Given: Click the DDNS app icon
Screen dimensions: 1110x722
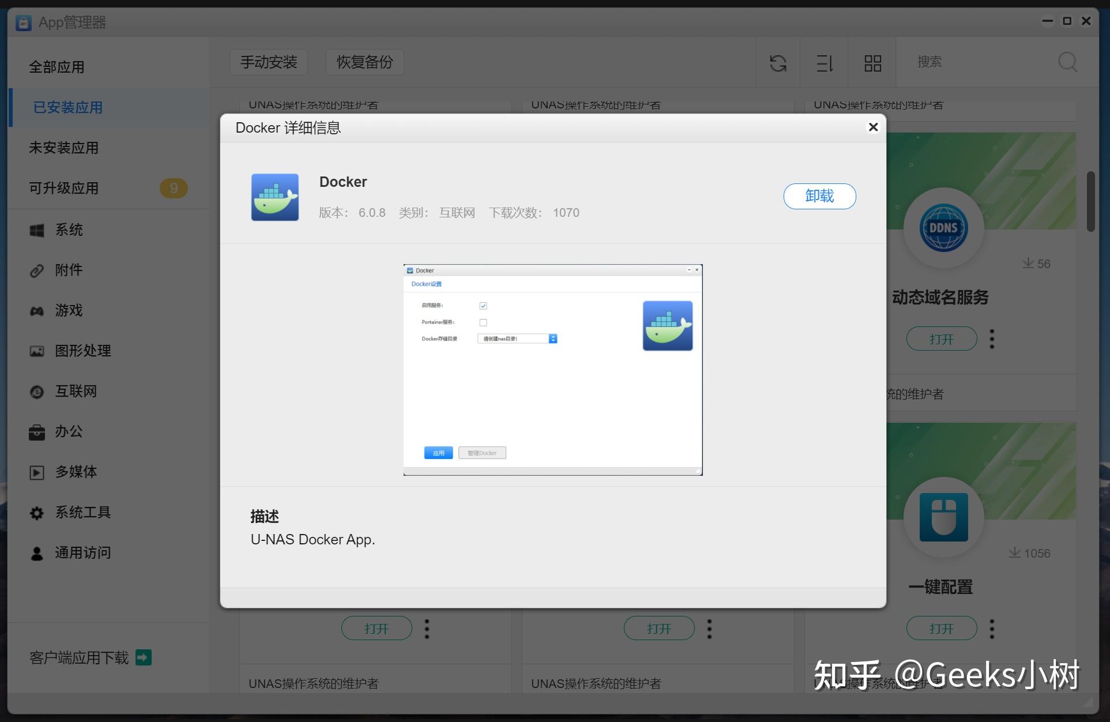Looking at the screenshot, I should [943, 228].
